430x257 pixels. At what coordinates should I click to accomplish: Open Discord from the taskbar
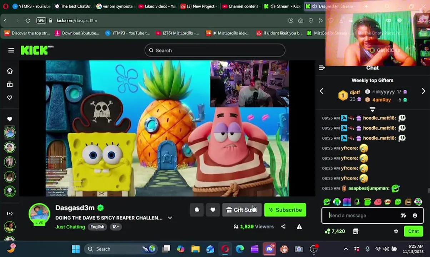[269, 249]
